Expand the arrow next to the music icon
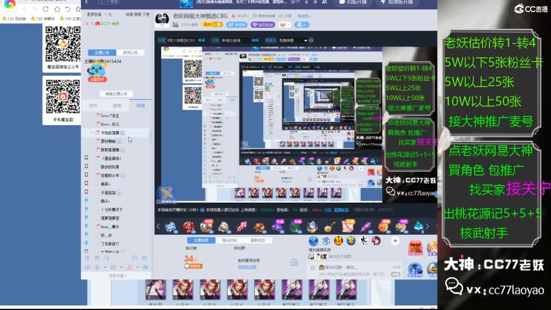This screenshot has height=310, width=551. (137, 268)
